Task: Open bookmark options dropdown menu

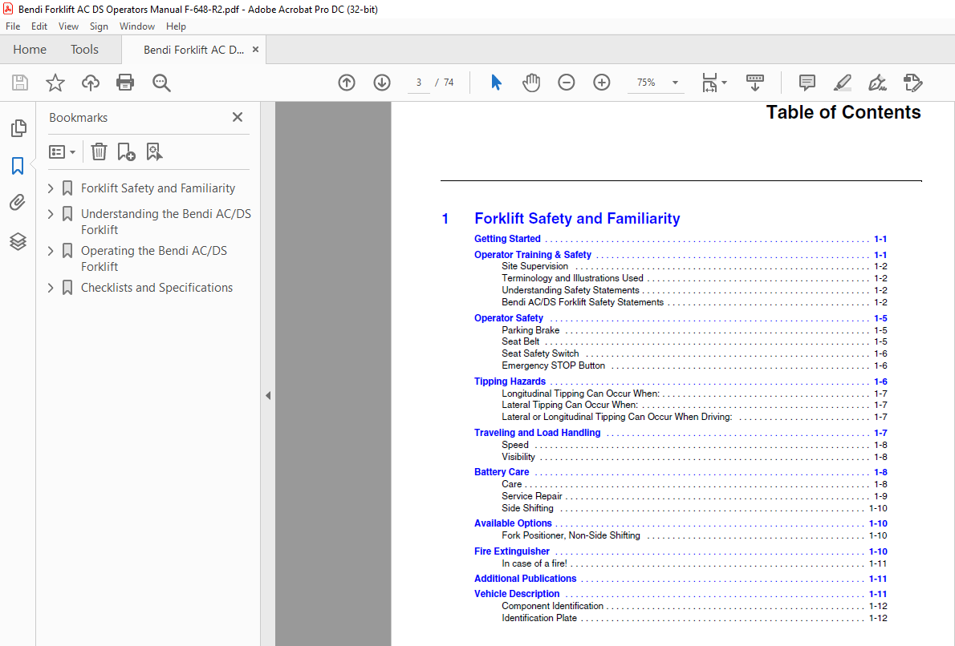Action: (62, 151)
